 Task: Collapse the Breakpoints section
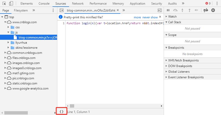coord(192,48)
